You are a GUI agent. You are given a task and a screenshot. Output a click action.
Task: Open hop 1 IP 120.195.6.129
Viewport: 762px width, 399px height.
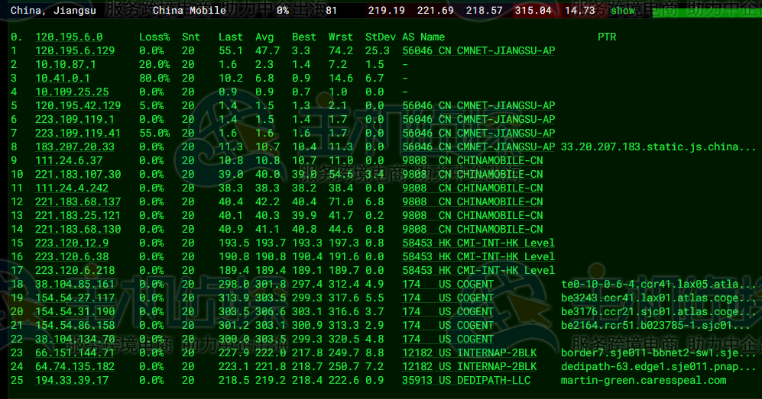[x=75, y=50]
